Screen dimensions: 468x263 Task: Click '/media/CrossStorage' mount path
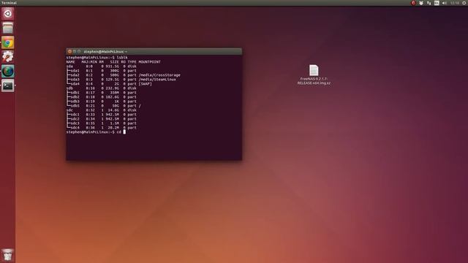pos(159,75)
